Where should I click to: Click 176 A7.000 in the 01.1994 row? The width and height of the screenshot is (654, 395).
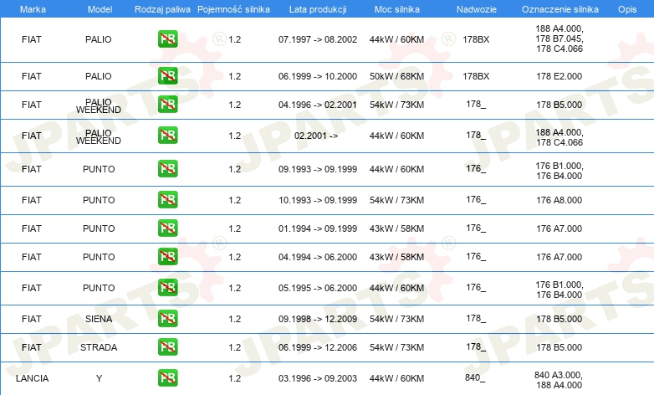[559, 228]
